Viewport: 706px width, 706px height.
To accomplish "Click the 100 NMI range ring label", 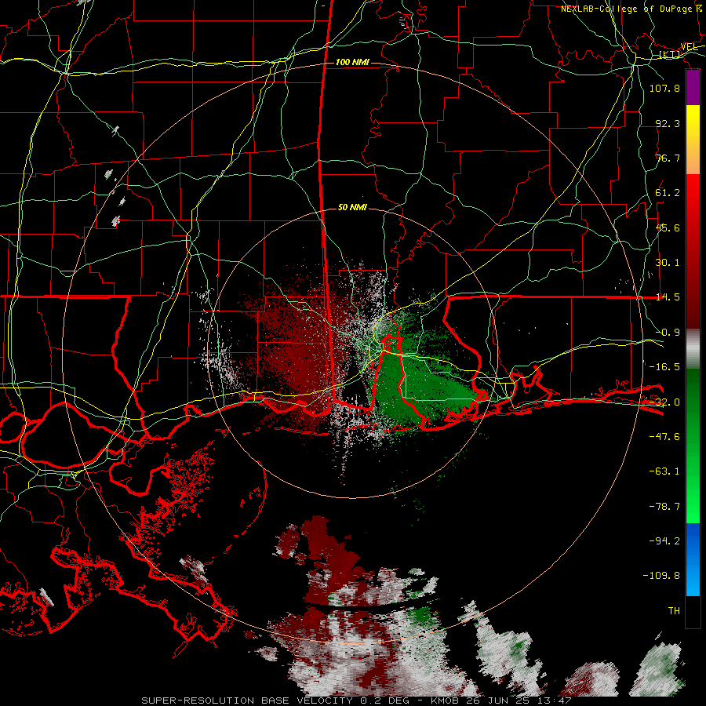I will pyautogui.click(x=352, y=62).
